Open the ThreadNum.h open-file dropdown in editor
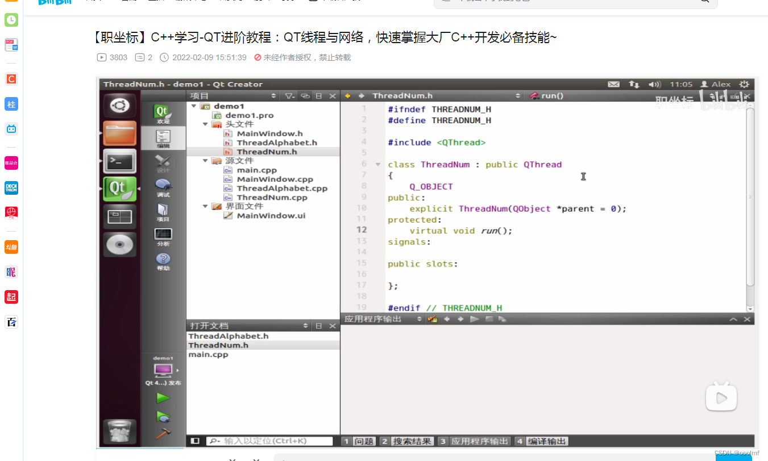The image size is (768, 461). [446, 96]
